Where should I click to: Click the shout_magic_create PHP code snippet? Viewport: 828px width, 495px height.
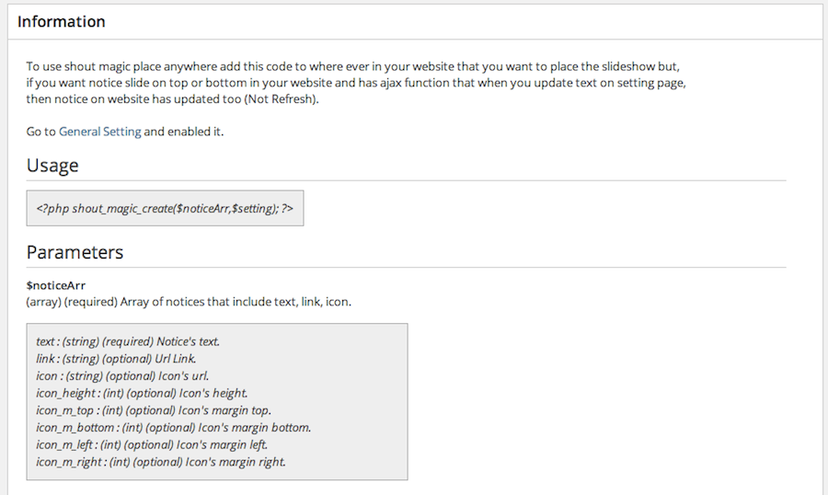tap(165, 208)
